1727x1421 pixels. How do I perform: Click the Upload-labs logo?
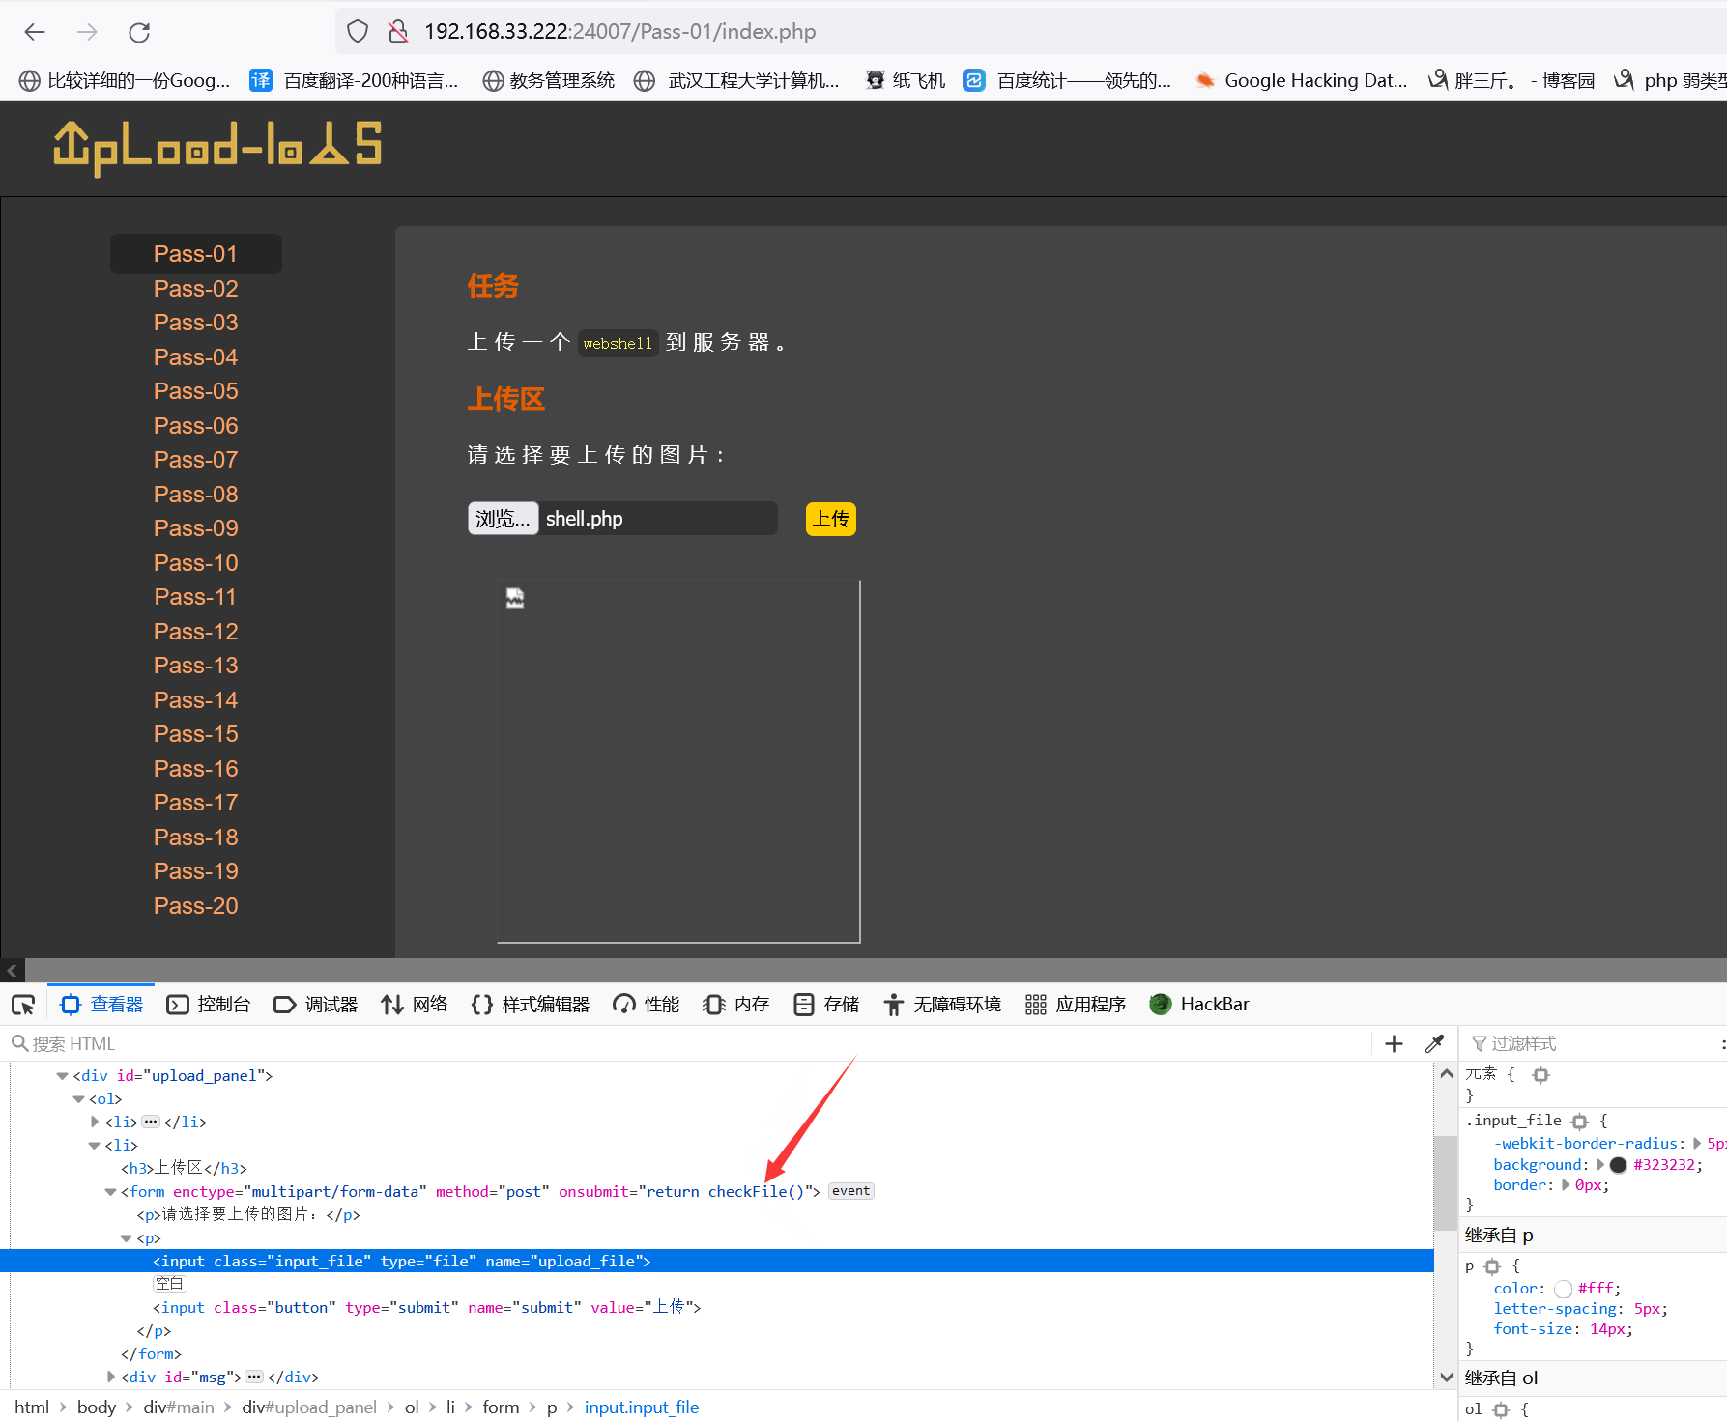tap(217, 147)
